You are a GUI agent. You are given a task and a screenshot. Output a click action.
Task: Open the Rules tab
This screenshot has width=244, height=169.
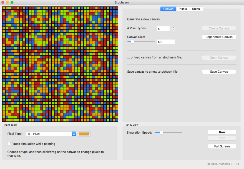click(x=196, y=9)
